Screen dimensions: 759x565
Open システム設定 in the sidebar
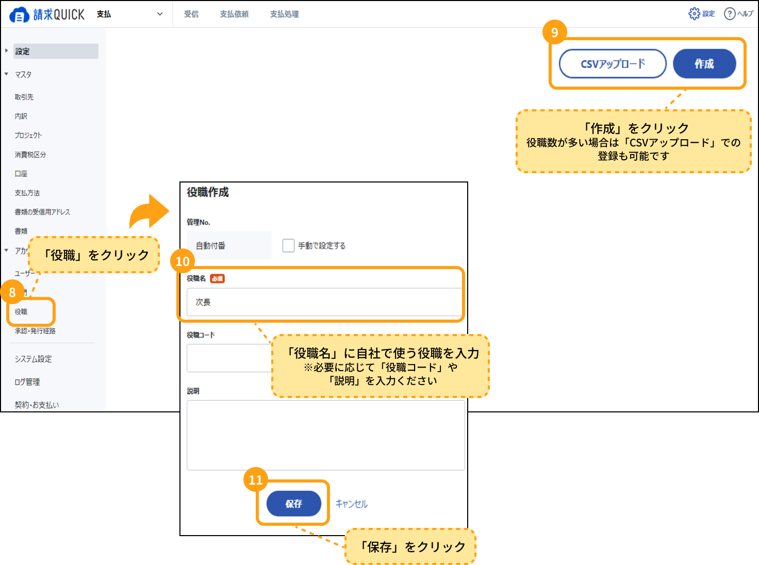pyautogui.click(x=34, y=359)
